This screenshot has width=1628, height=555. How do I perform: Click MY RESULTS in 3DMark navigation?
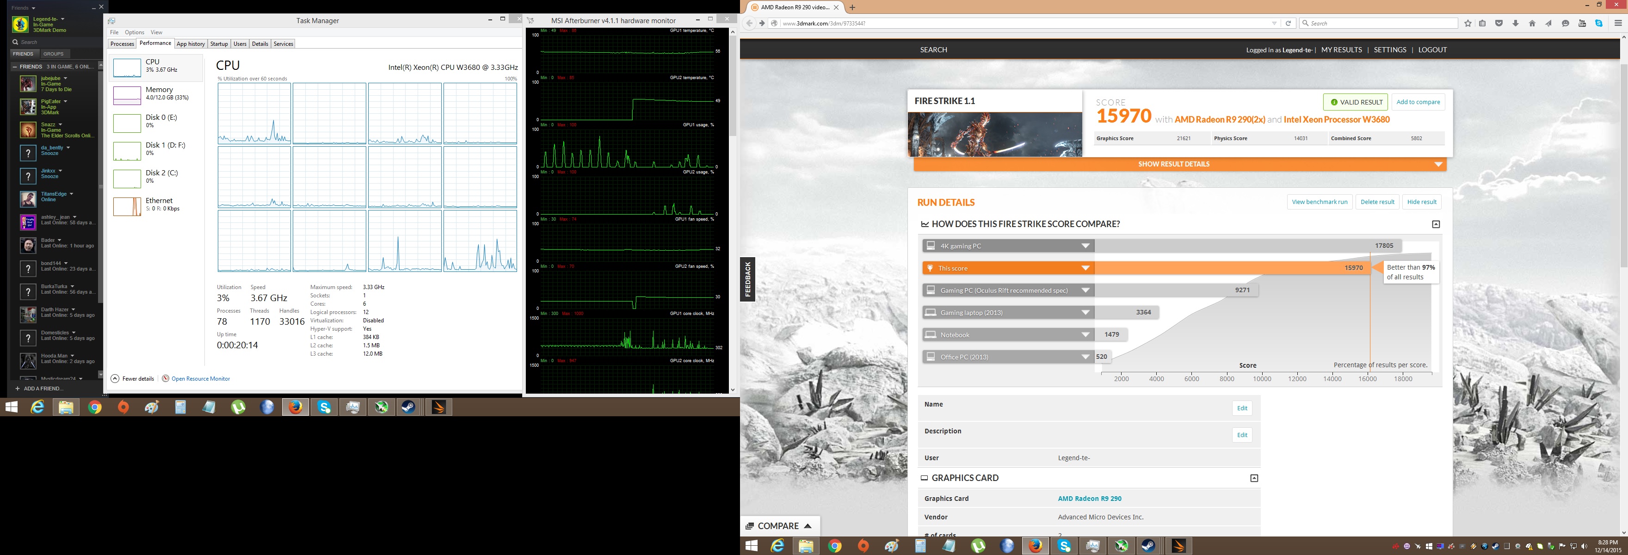point(1341,50)
